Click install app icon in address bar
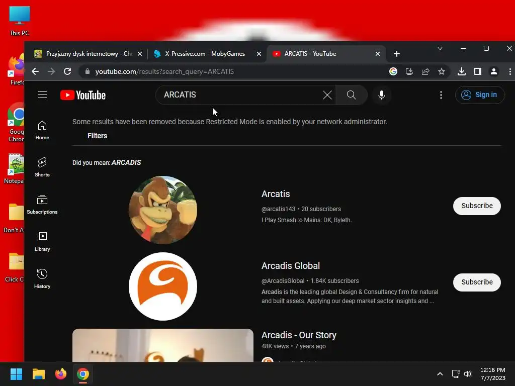Screen dimensions: 515x386 [409, 71]
